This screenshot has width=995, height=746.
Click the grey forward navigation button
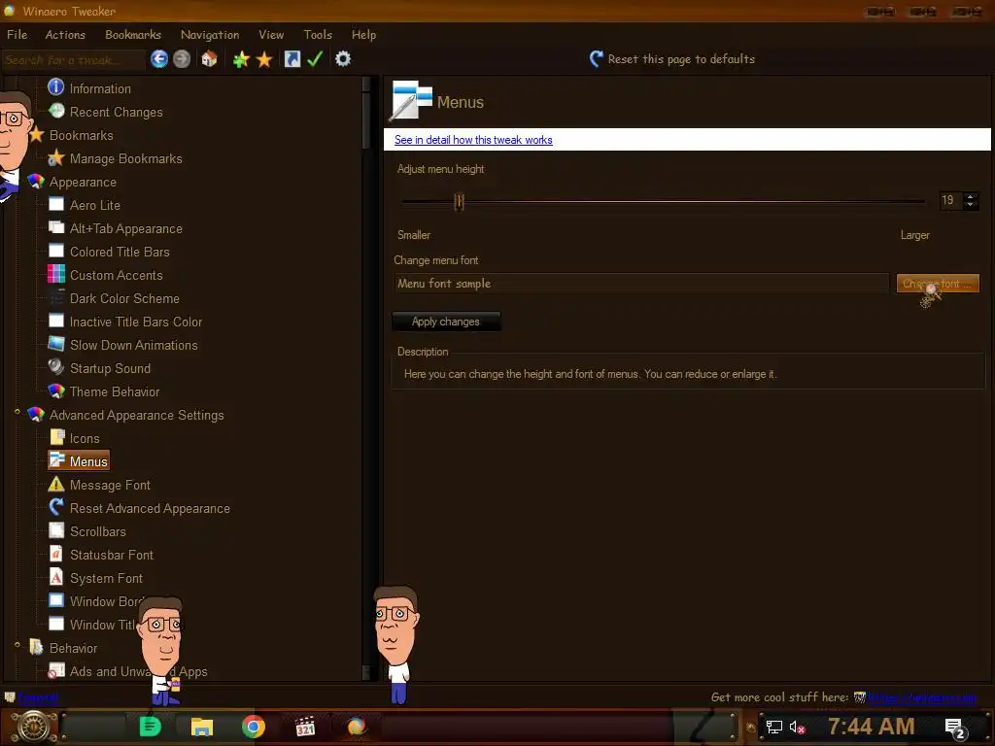point(182,59)
